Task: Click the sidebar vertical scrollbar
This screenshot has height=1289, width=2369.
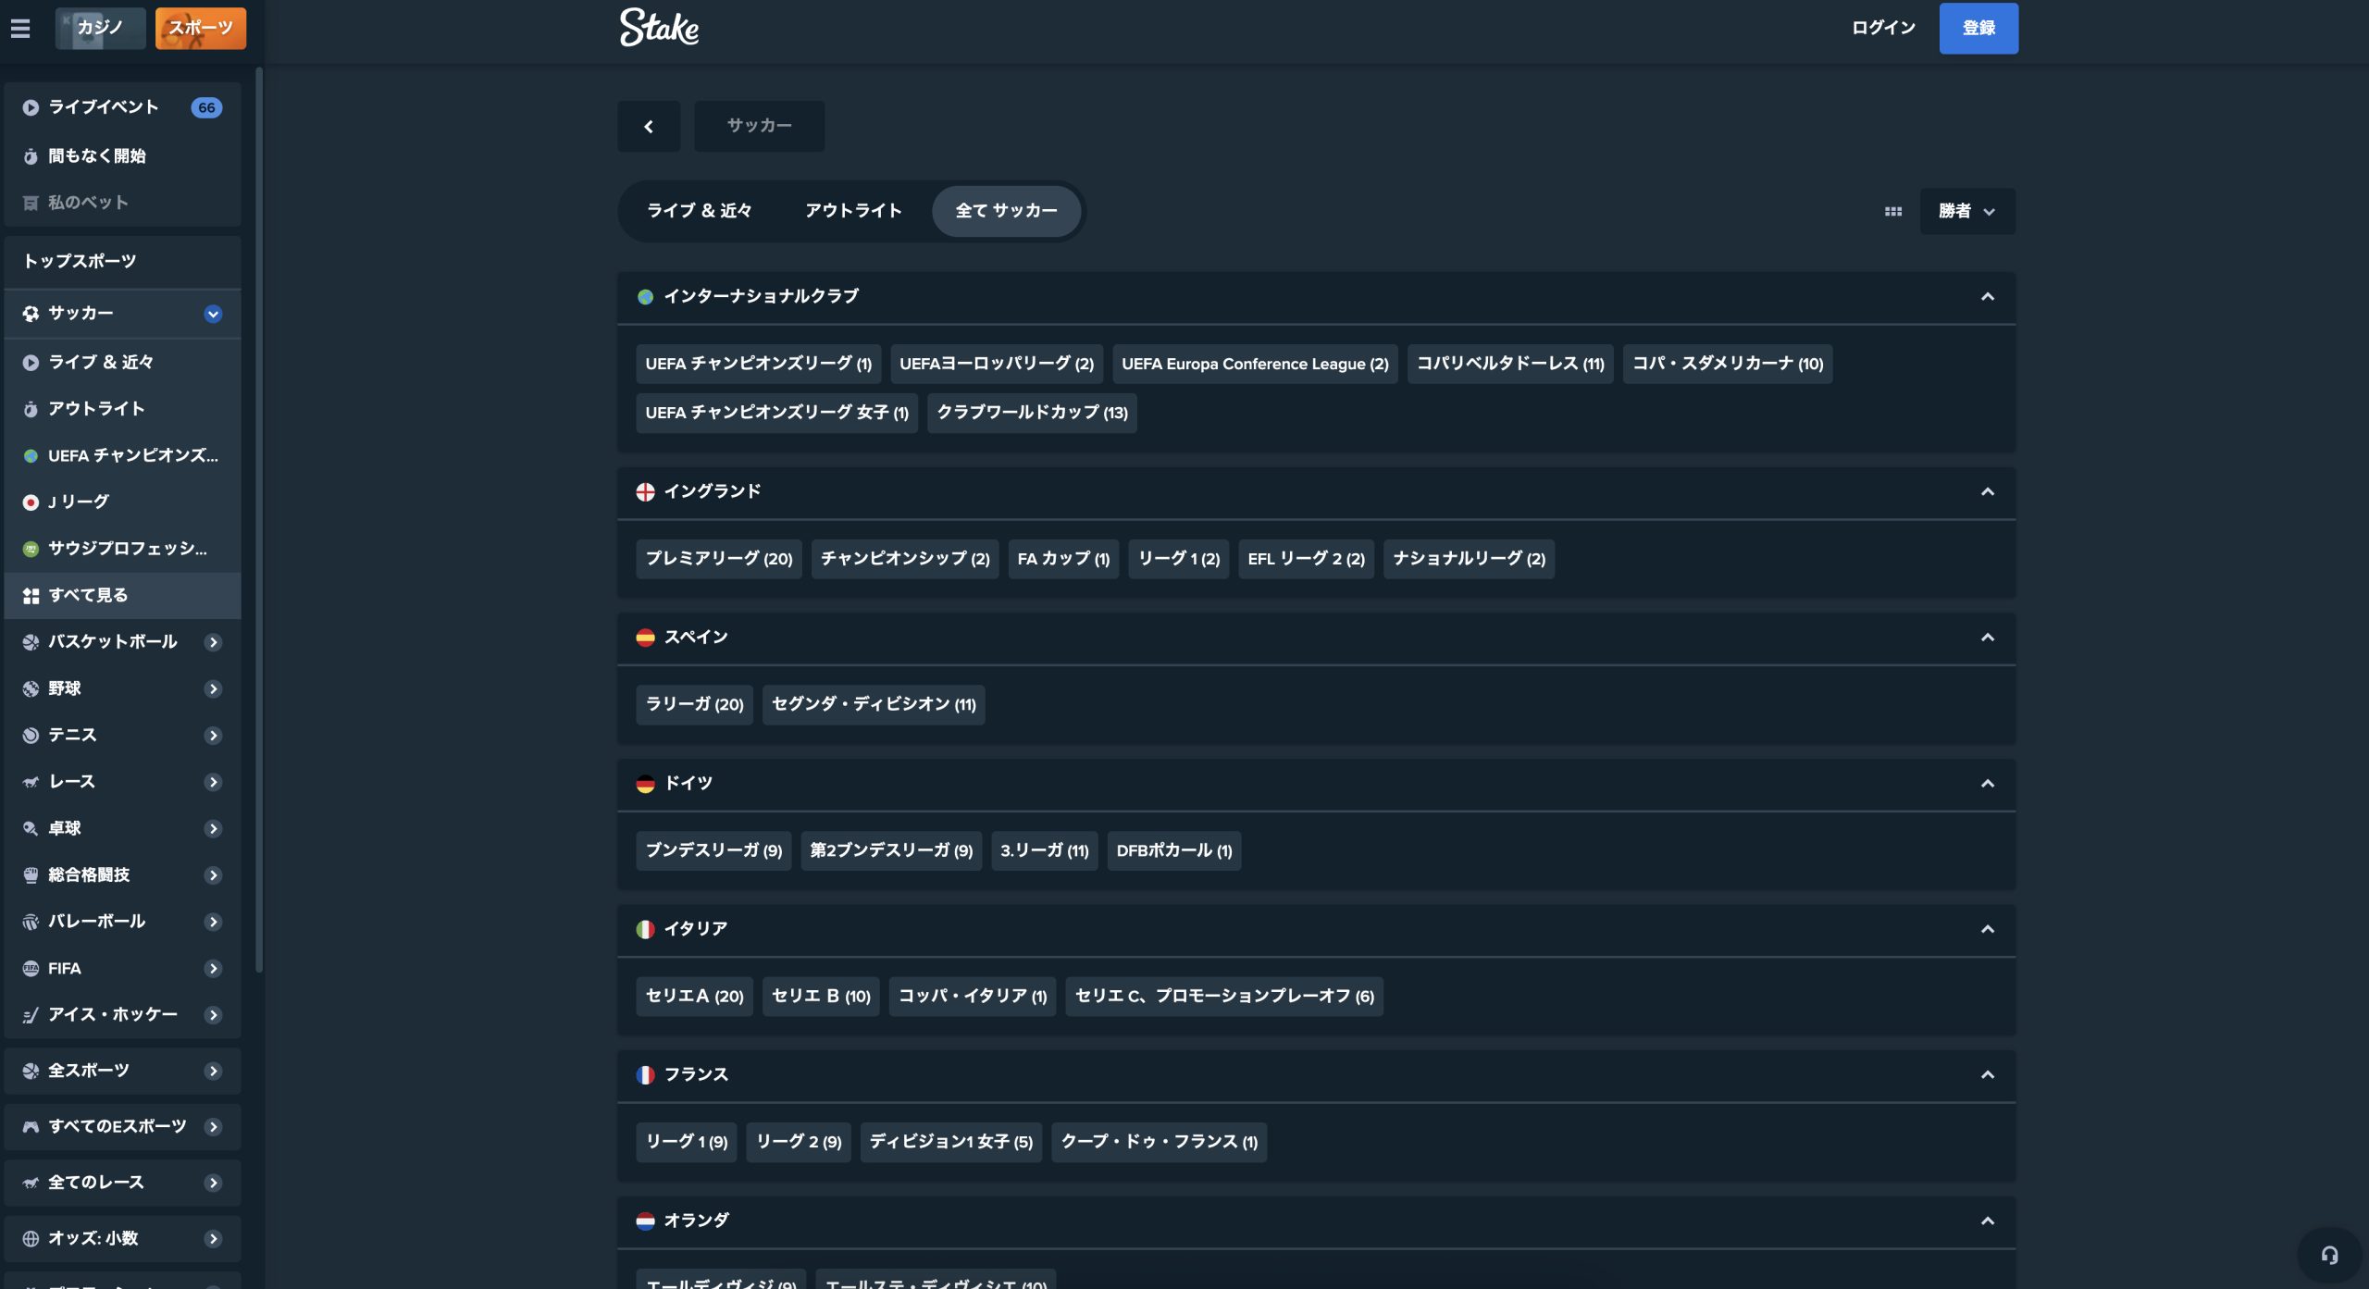Action: [x=259, y=518]
